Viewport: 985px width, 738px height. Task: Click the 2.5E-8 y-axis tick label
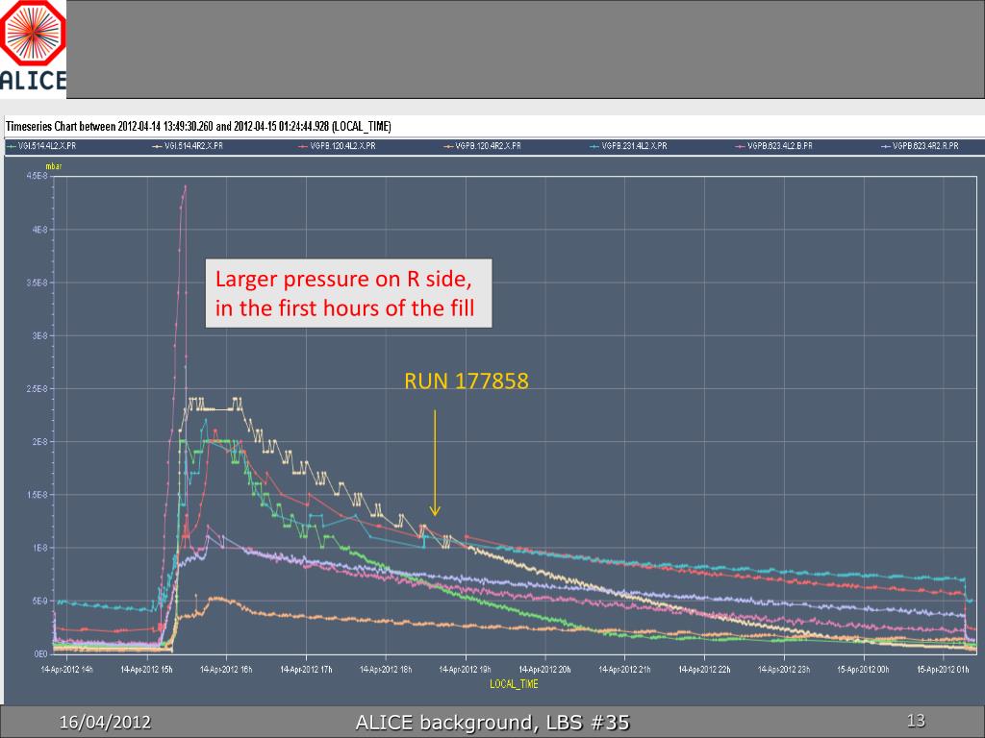pos(38,389)
